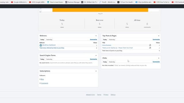
Task: Open stats chart icon for Thank you for Signing Up
Action: [150, 48]
